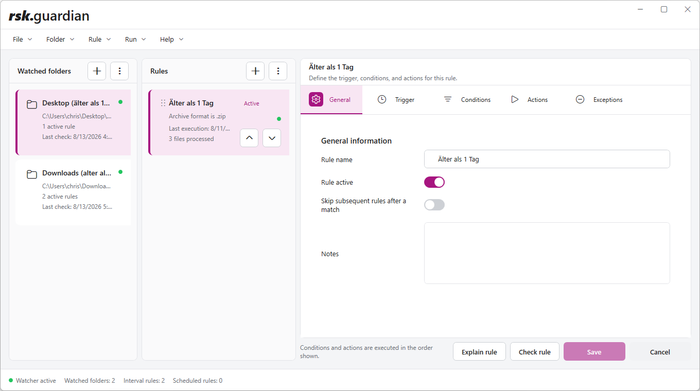Viewport: 700px width, 391px height.
Task: Click the Exceptions minus-circle icon
Action: (x=580, y=99)
